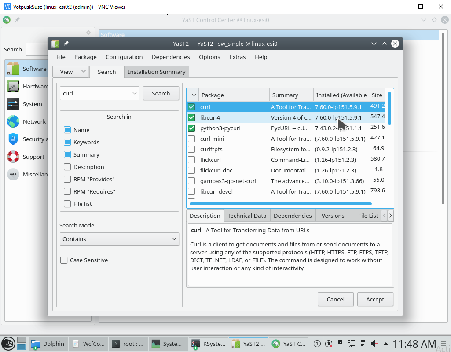Open the Dependencies menu
The image size is (451, 352).
(171, 57)
